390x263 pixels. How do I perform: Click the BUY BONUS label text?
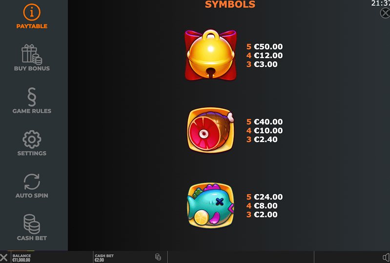pyautogui.click(x=32, y=68)
